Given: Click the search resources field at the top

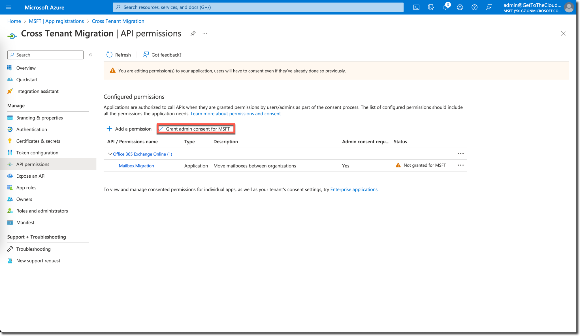Looking at the screenshot, I should click(258, 7).
